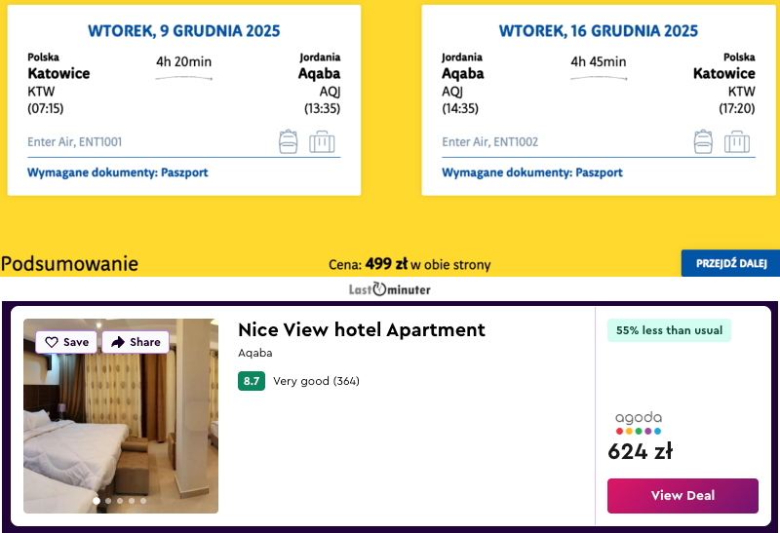
Task: Click the 55% less than usual badge
Action: [x=669, y=330]
